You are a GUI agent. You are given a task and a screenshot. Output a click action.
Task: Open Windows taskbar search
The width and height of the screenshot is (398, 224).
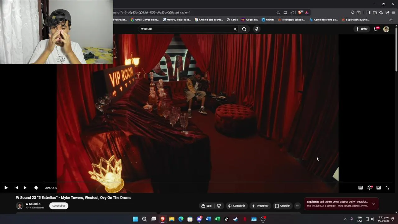[144, 219]
